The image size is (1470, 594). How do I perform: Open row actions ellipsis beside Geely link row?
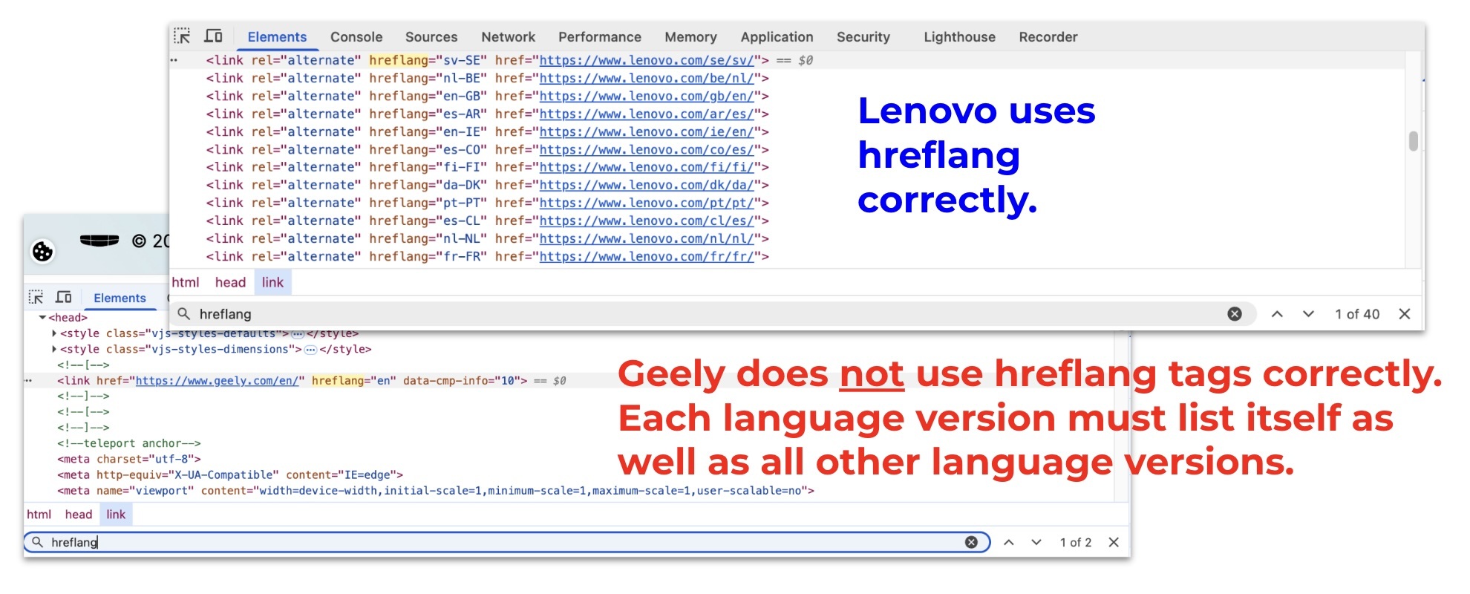coord(28,380)
